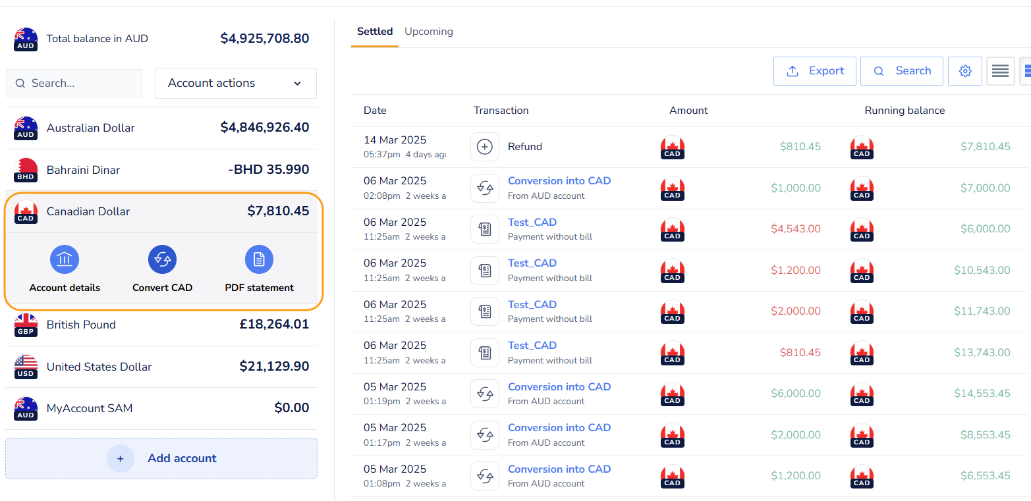This screenshot has width=1031, height=501.
Task: Select the Settled tab
Action: 375,32
